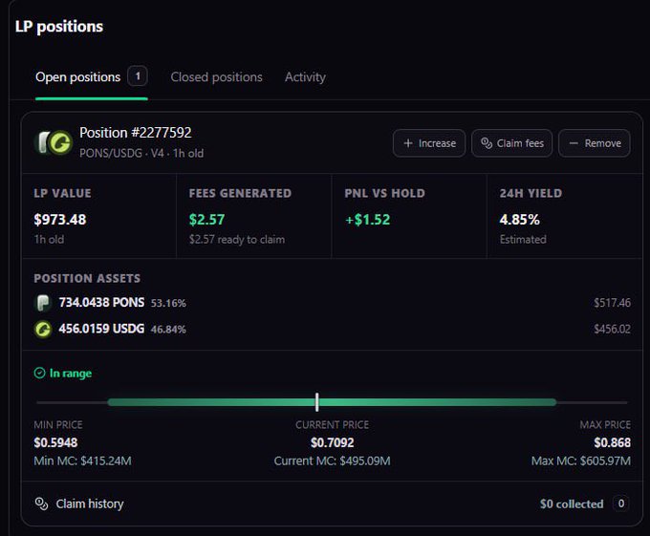The height and width of the screenshot is (536, 650).
Task: Click 456.0159 USDG amount
Action: click(101, 329)
